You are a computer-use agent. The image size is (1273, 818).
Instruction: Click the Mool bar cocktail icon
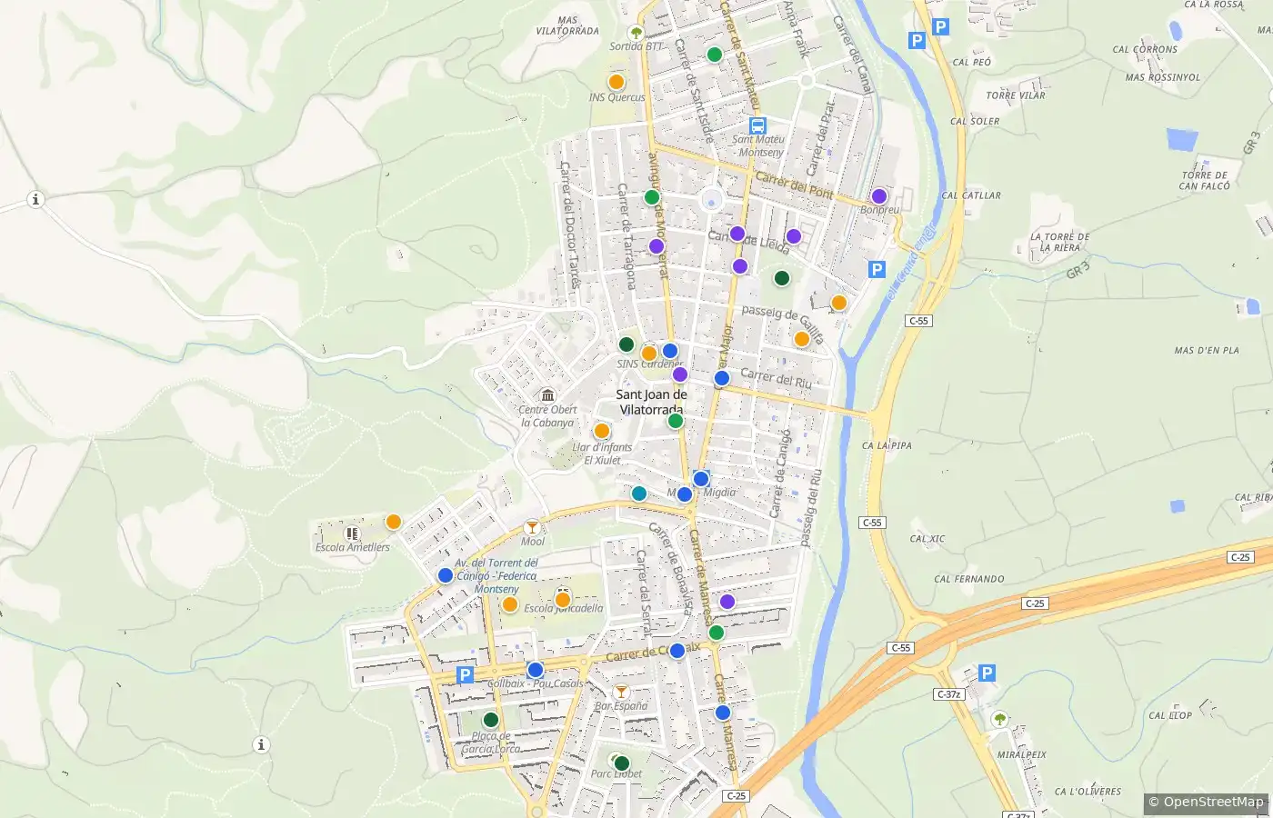coord(532,527)
